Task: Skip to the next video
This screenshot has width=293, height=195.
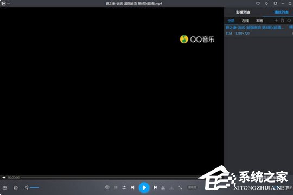Action: [x=155, y=187]
